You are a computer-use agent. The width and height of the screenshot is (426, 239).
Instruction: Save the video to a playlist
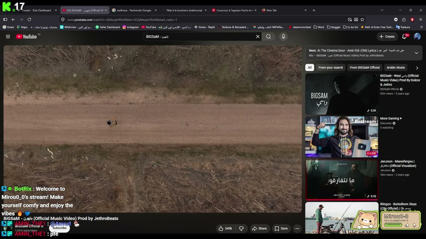click(281, 228)
